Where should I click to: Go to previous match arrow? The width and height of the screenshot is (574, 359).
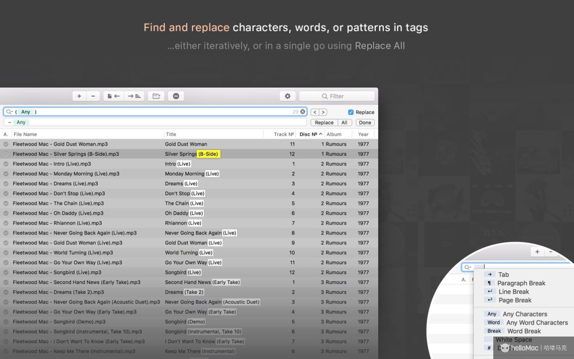315,112
